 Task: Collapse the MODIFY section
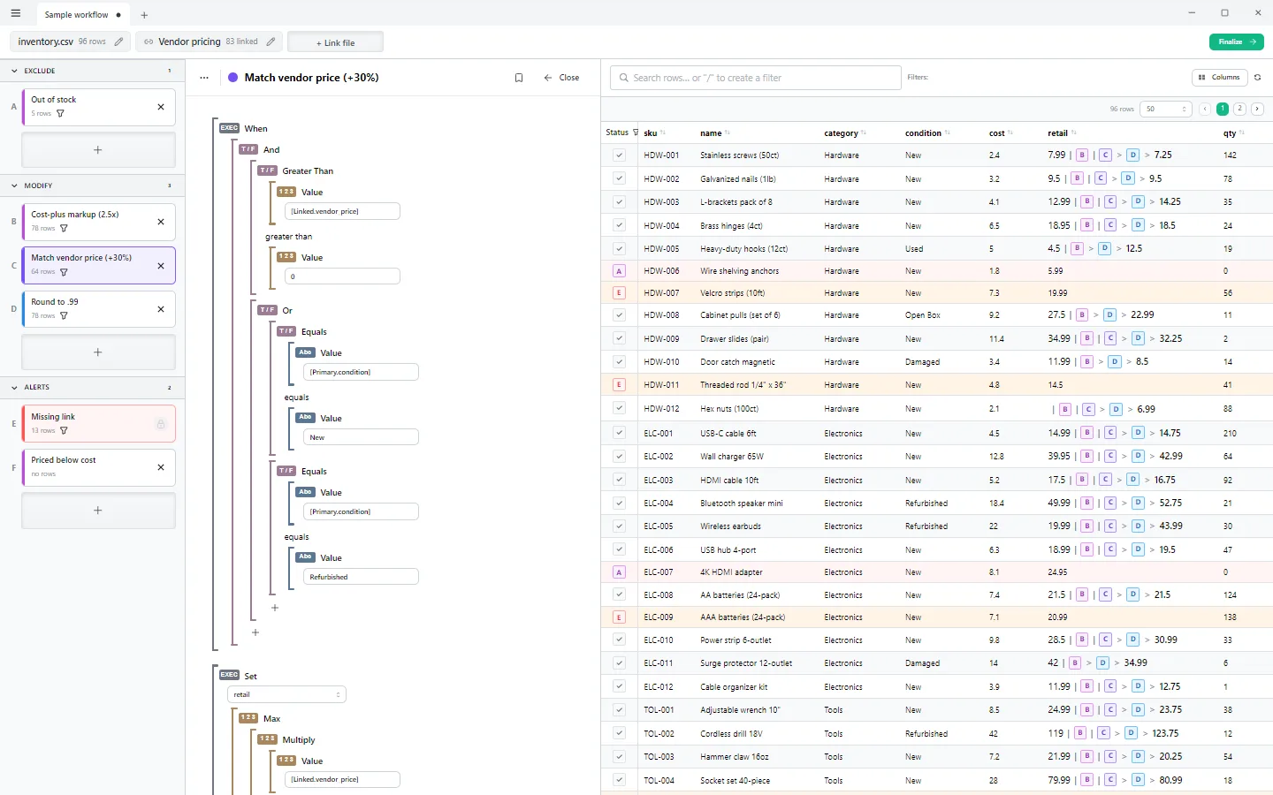pos(15,185)
